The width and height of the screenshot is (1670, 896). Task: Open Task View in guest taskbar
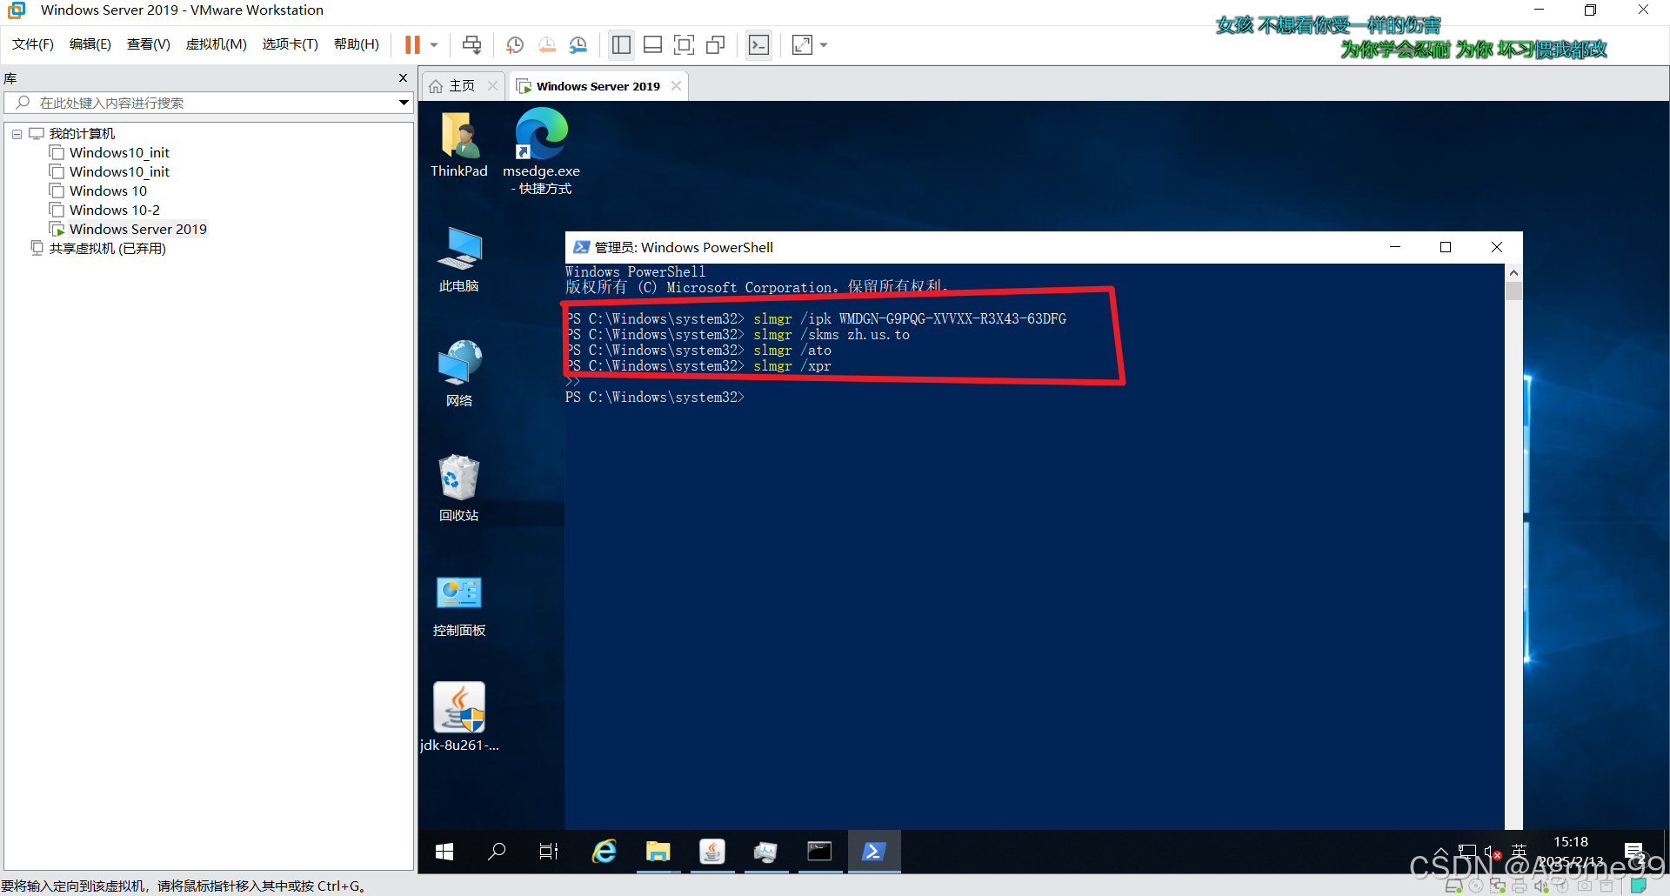pyautogui.click(x=549, y=852)
